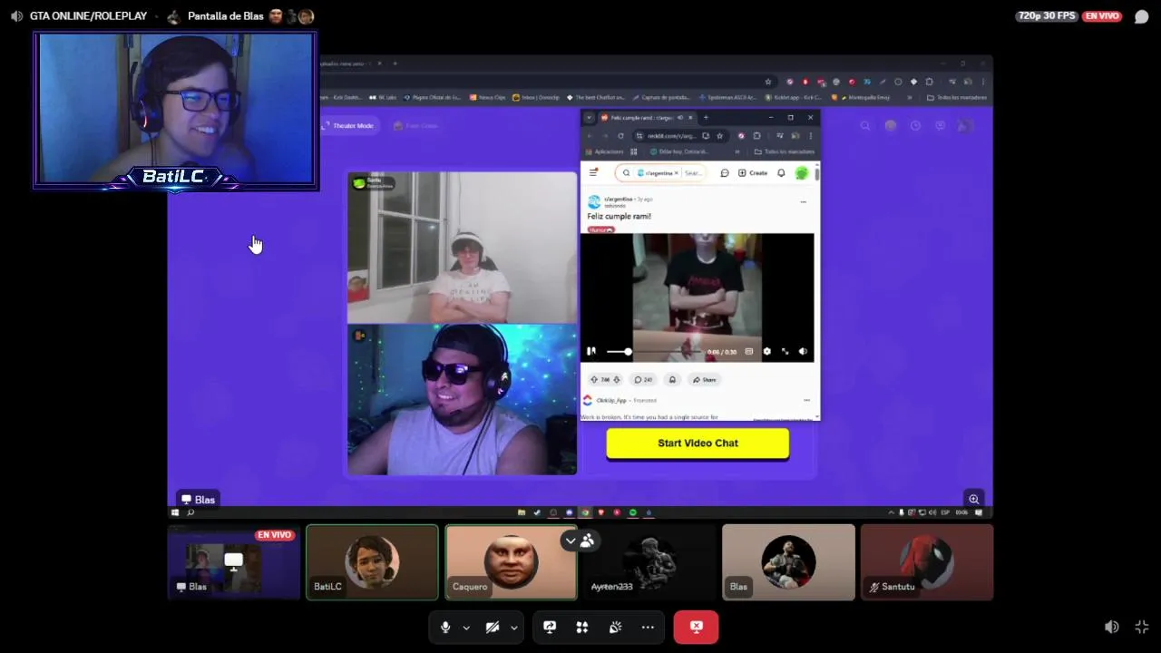Collapse the participant strip with the chevron toggle

570,541
